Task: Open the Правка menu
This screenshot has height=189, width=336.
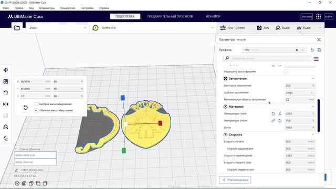Action: (x=19, y=8)
